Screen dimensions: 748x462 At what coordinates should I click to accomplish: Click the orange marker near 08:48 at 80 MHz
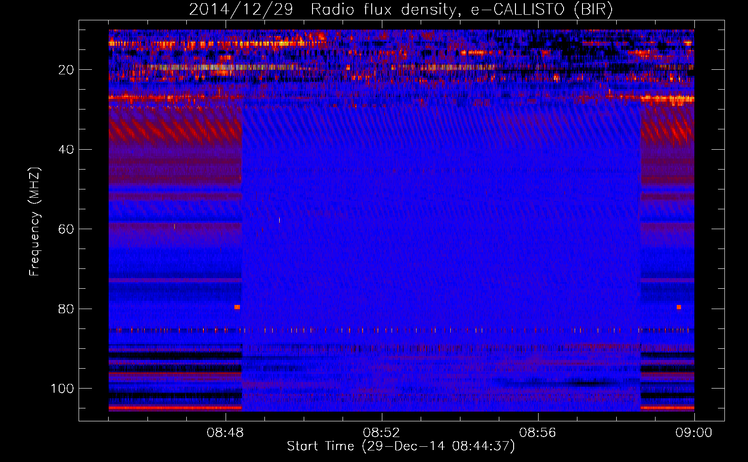(x=237, y=307)
